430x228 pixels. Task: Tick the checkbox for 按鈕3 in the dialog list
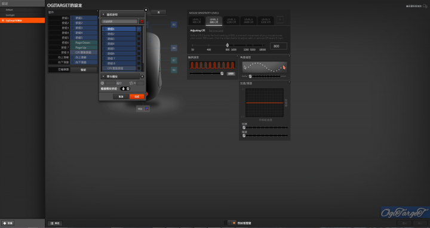point(139,39)
